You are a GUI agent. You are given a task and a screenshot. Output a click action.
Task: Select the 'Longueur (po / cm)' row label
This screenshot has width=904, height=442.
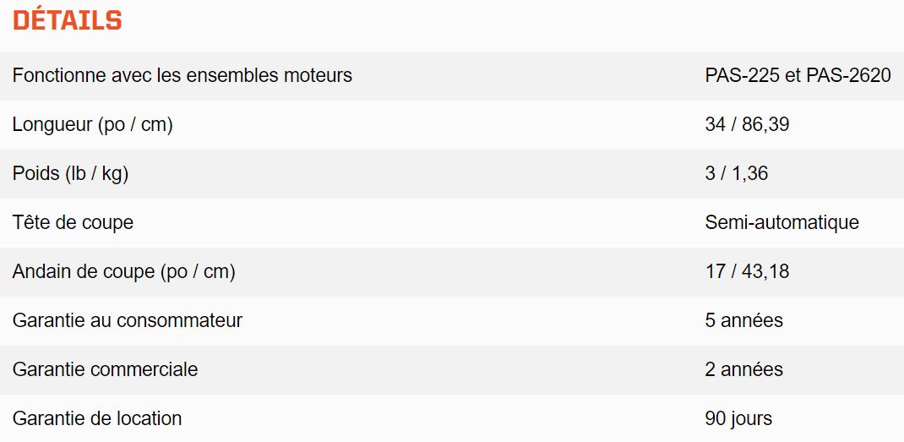[x=93, y=124]
